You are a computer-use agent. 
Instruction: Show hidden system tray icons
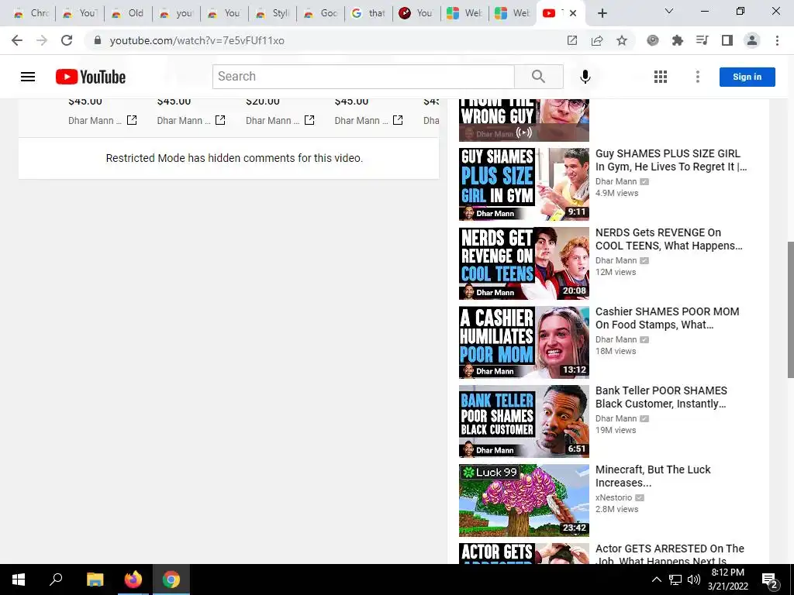(x=656, y=580)
